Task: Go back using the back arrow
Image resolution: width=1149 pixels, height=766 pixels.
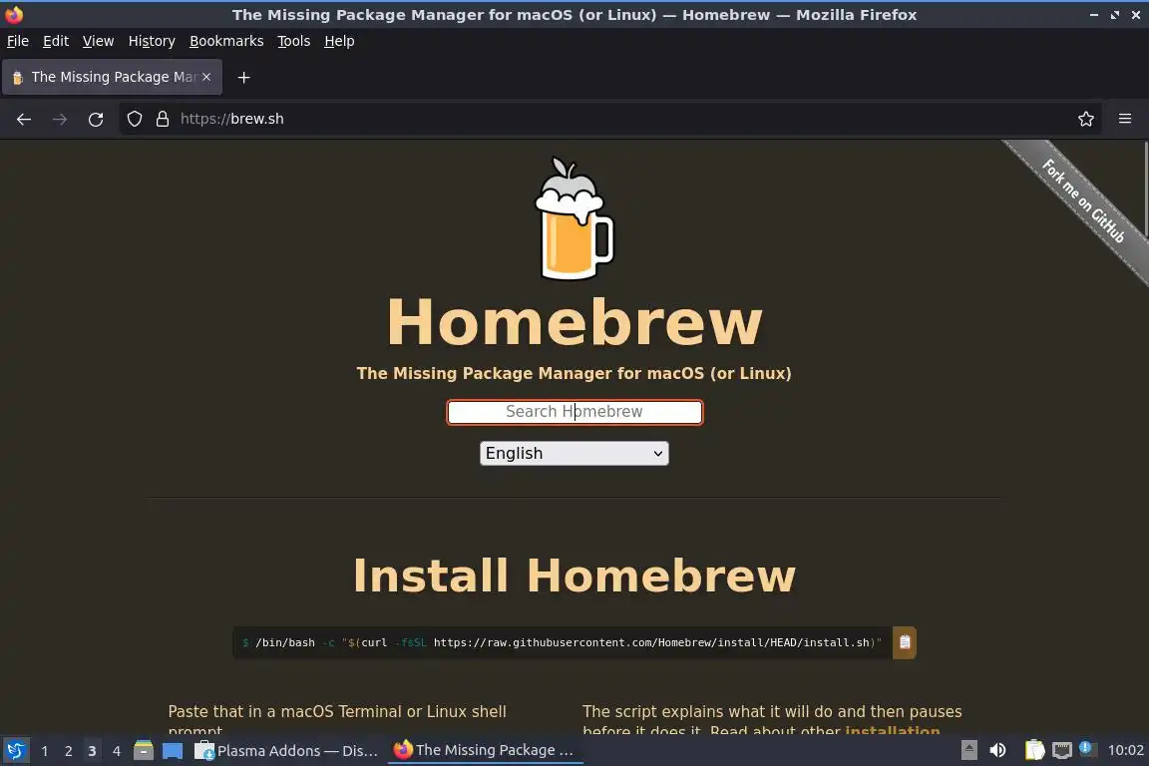Action: tap(24, 119)
